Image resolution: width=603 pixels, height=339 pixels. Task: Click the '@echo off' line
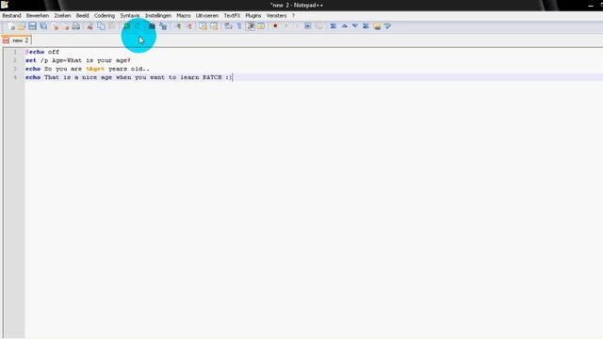(42, 52)
